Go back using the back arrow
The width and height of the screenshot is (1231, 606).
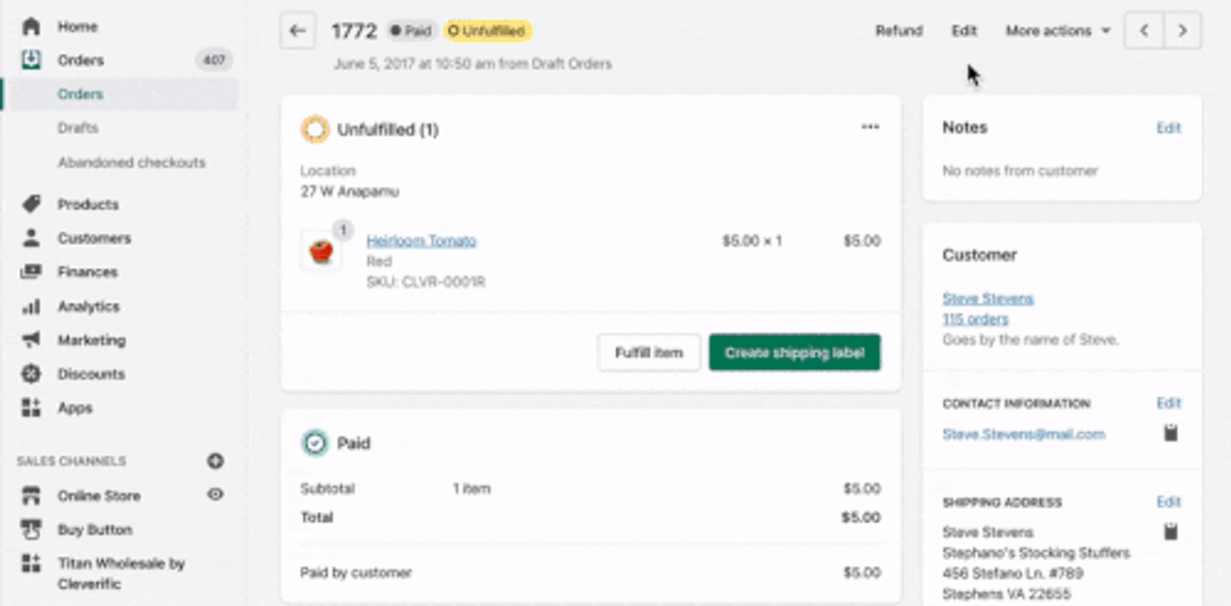pos(297,31)
